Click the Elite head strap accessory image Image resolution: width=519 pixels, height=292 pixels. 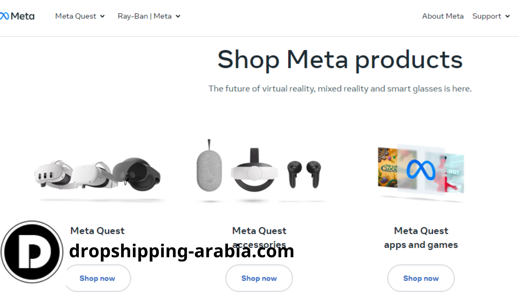(x=254, y=170)
